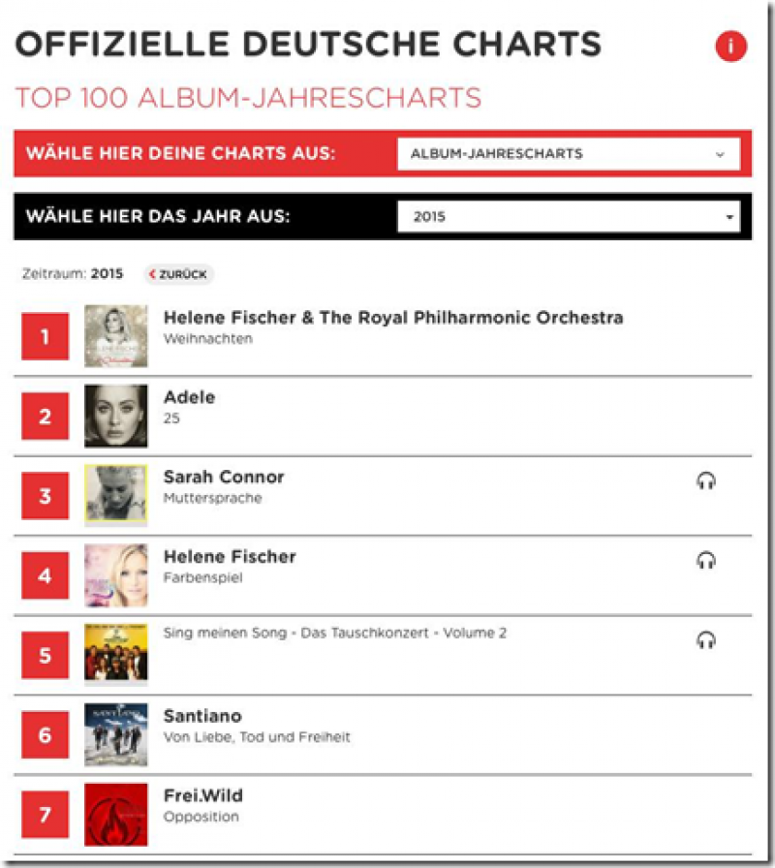The height and width of the screenshot is (868, 775).
Task: Open Farbenspiel album cover thumbnail
Action: click(x=116, y=574)
